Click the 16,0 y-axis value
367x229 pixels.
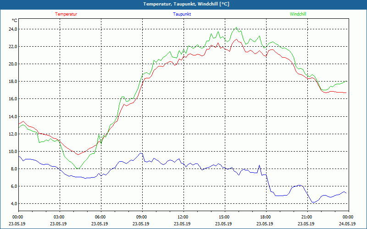tap(13, 99)
